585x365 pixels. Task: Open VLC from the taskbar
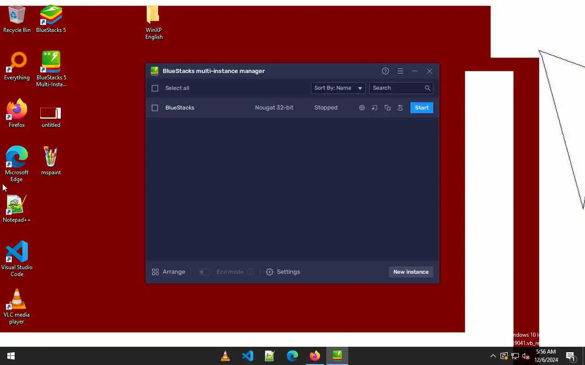pos(225,356)
